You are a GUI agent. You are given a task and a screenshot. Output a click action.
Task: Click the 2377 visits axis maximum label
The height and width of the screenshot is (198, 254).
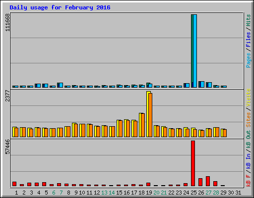(x=7, y=96)
